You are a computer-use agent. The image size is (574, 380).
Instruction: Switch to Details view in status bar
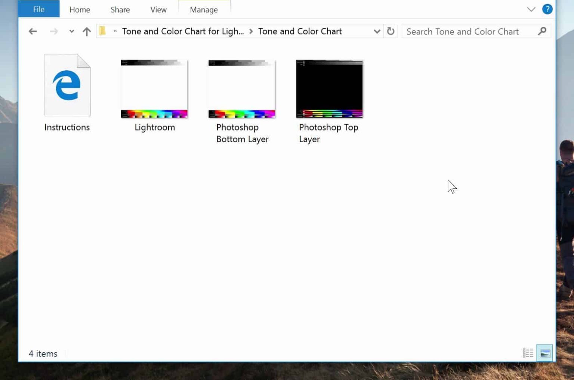(x=528, y=352)
